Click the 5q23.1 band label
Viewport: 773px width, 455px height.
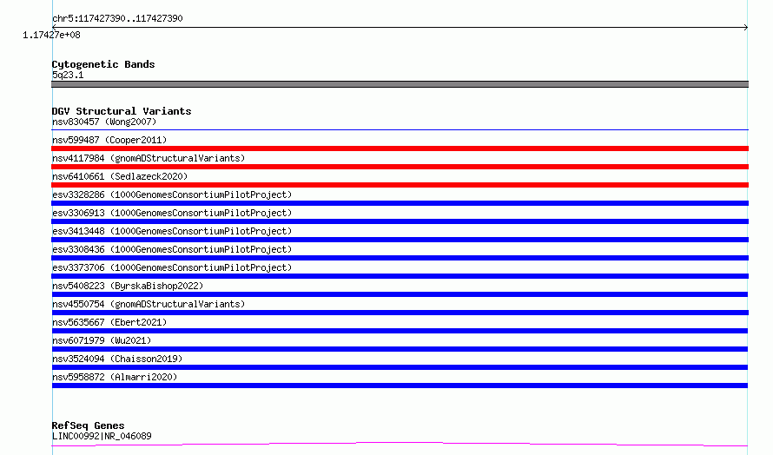(68, 75)
